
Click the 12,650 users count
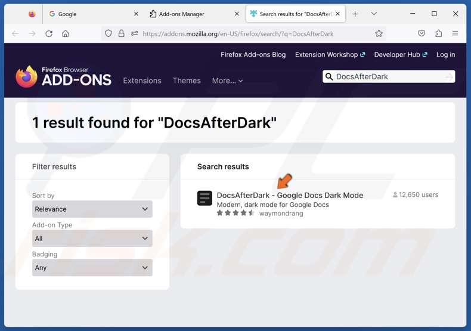pyautogui.click(x=416, y=194)
